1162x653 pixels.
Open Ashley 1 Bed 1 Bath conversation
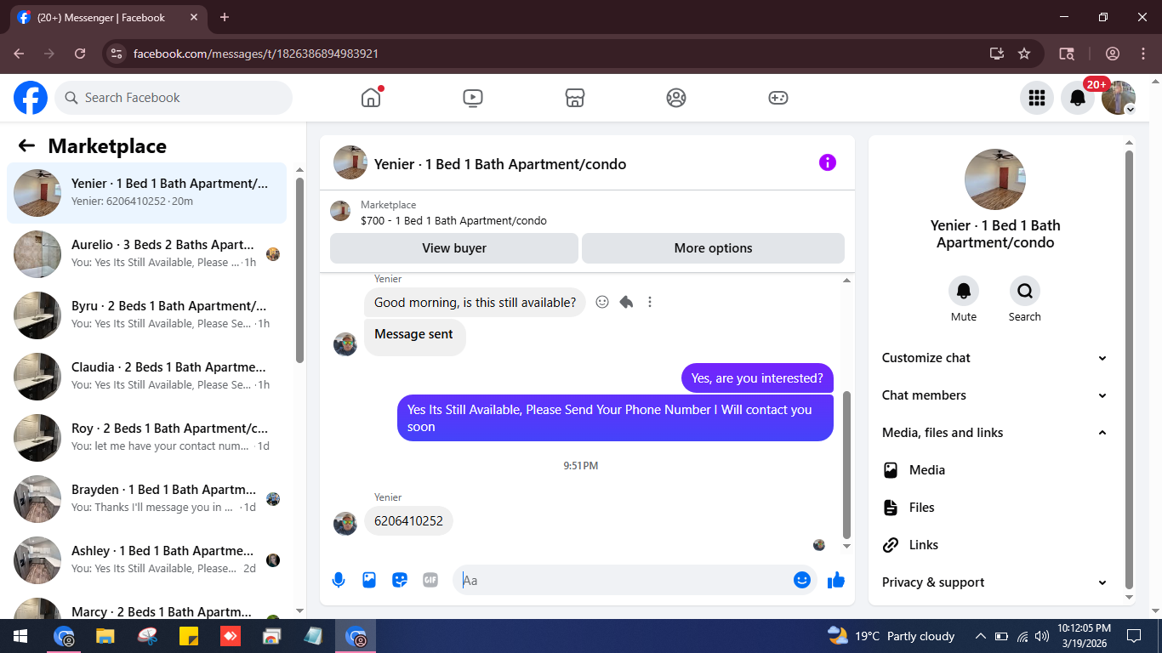tap(146, 560)
